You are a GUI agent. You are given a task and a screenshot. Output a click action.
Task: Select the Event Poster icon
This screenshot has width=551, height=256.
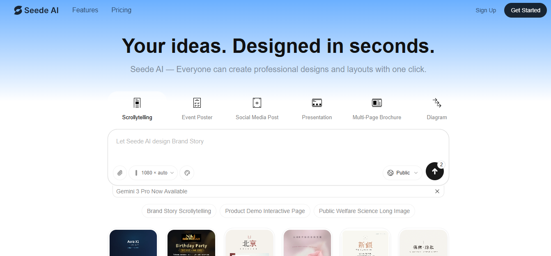[197, 103]
